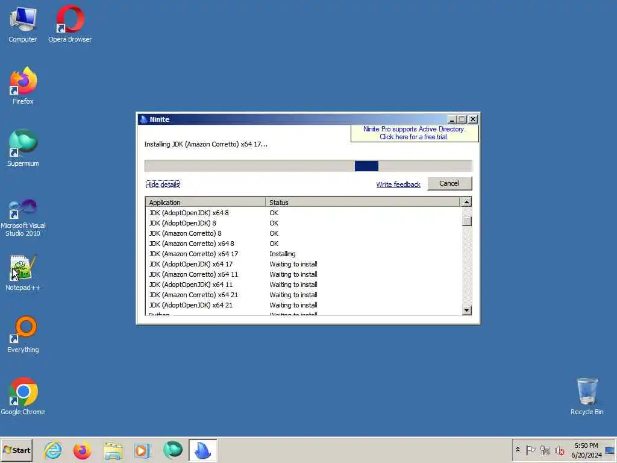Click the scrollbar thumb in details list
Image resolution: width=617 pixels, height=463 pixels.
click(467, 221)
